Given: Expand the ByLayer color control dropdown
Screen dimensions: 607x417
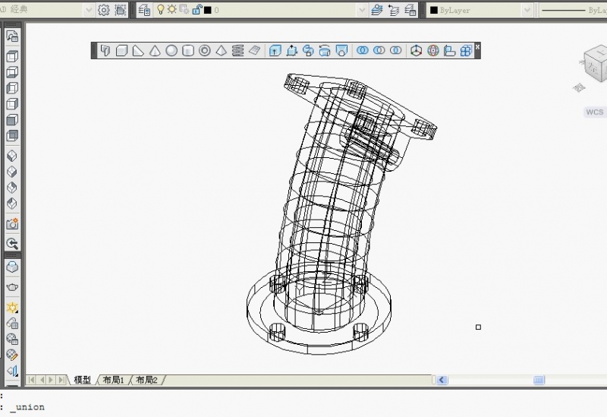Looking at the screenshot, I should click(x=527, y=10).
